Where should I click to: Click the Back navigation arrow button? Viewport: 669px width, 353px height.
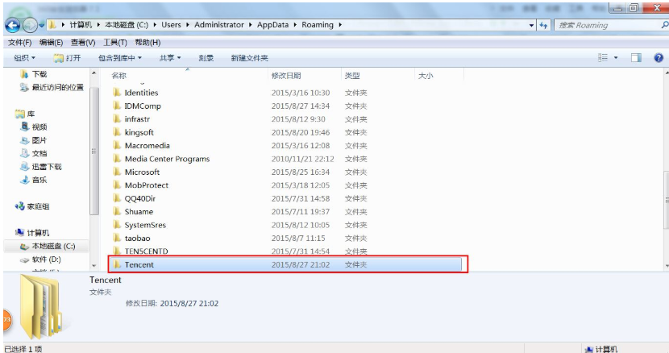coord(12,24)
